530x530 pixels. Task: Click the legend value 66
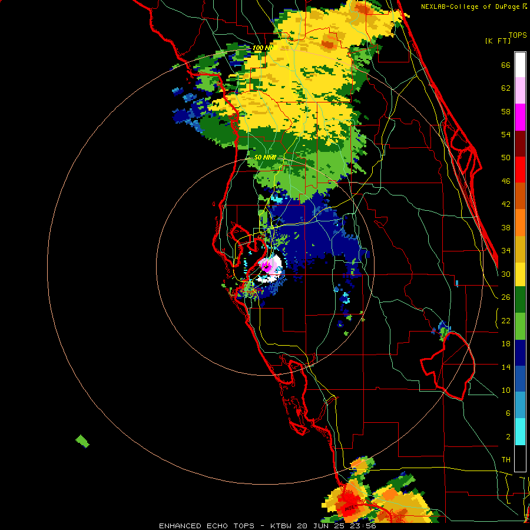coord(506,65)
